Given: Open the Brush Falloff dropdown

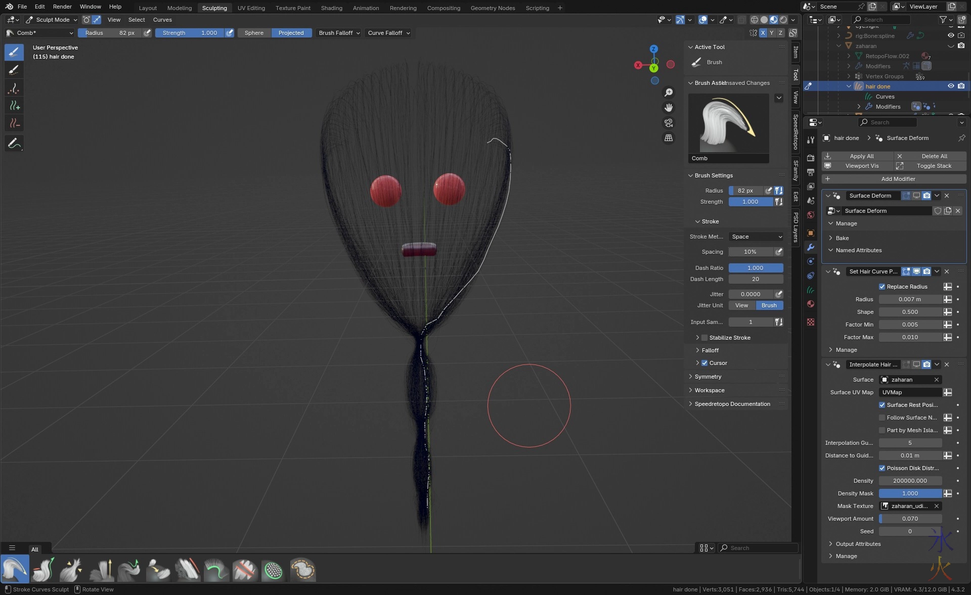Looking at the screenshot, I should 339,33.
